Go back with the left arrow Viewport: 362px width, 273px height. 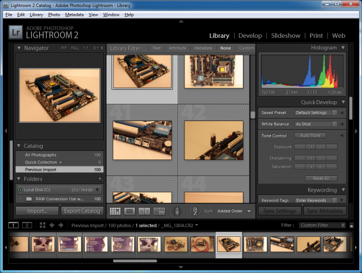point(52,225)
